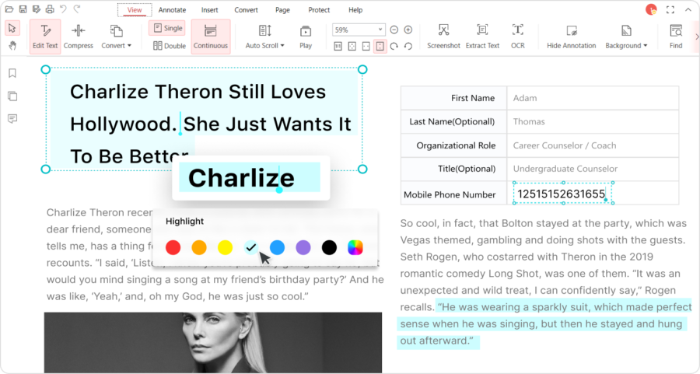Click the Undergraduate Counselor title field

pyautogui.click(x=593, y=169)
